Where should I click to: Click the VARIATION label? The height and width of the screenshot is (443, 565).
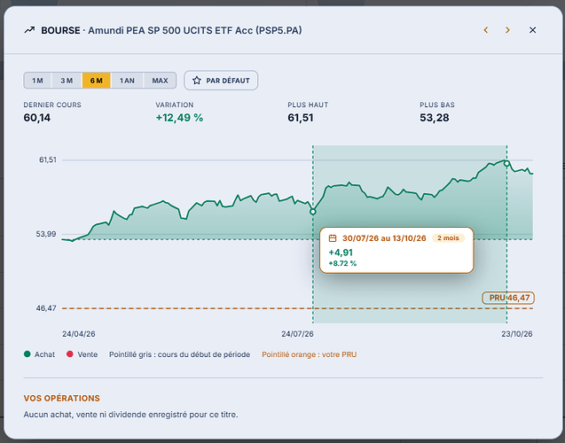click(175, 105)
